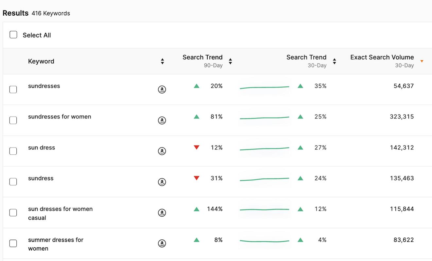
Task: Tick checkbox for summer dresses for women
Action: point(13,243)
